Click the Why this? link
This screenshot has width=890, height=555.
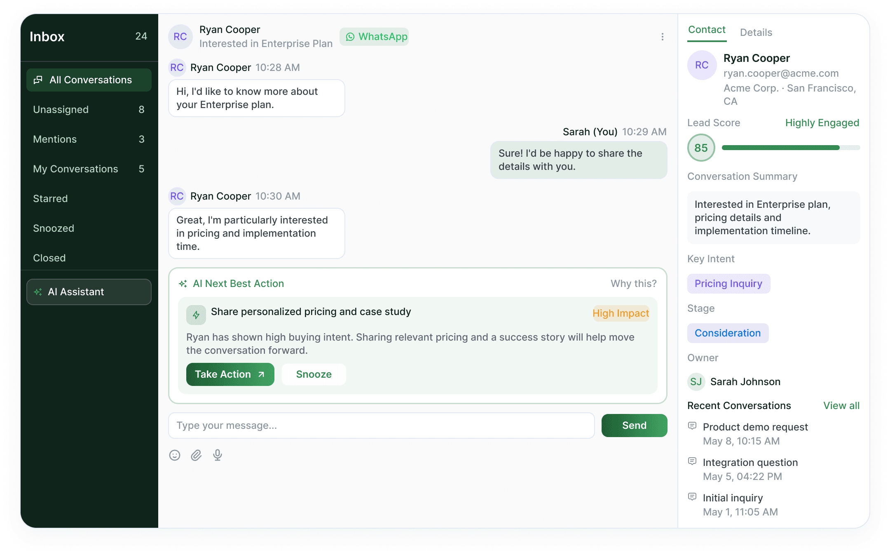(634, 284)
